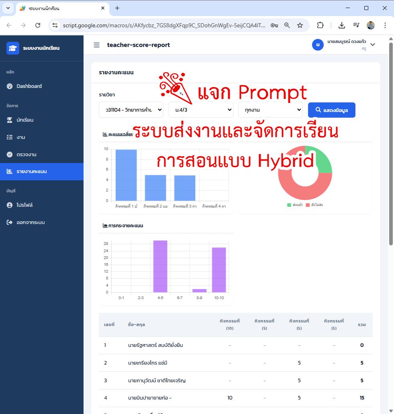This screenshot has height=414, width=394.
Task: Click the address bar URL
Action: click(164, 25)
